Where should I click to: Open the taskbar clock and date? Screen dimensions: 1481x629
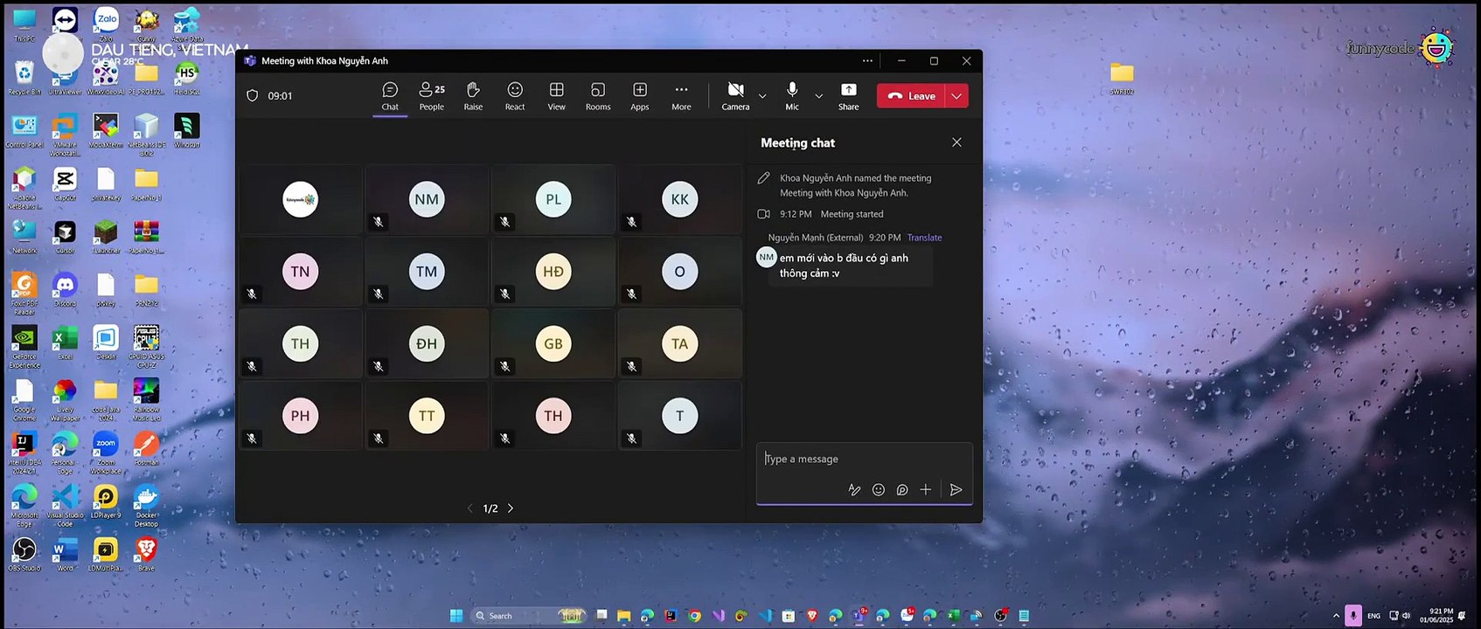[x=1436, y=616]
